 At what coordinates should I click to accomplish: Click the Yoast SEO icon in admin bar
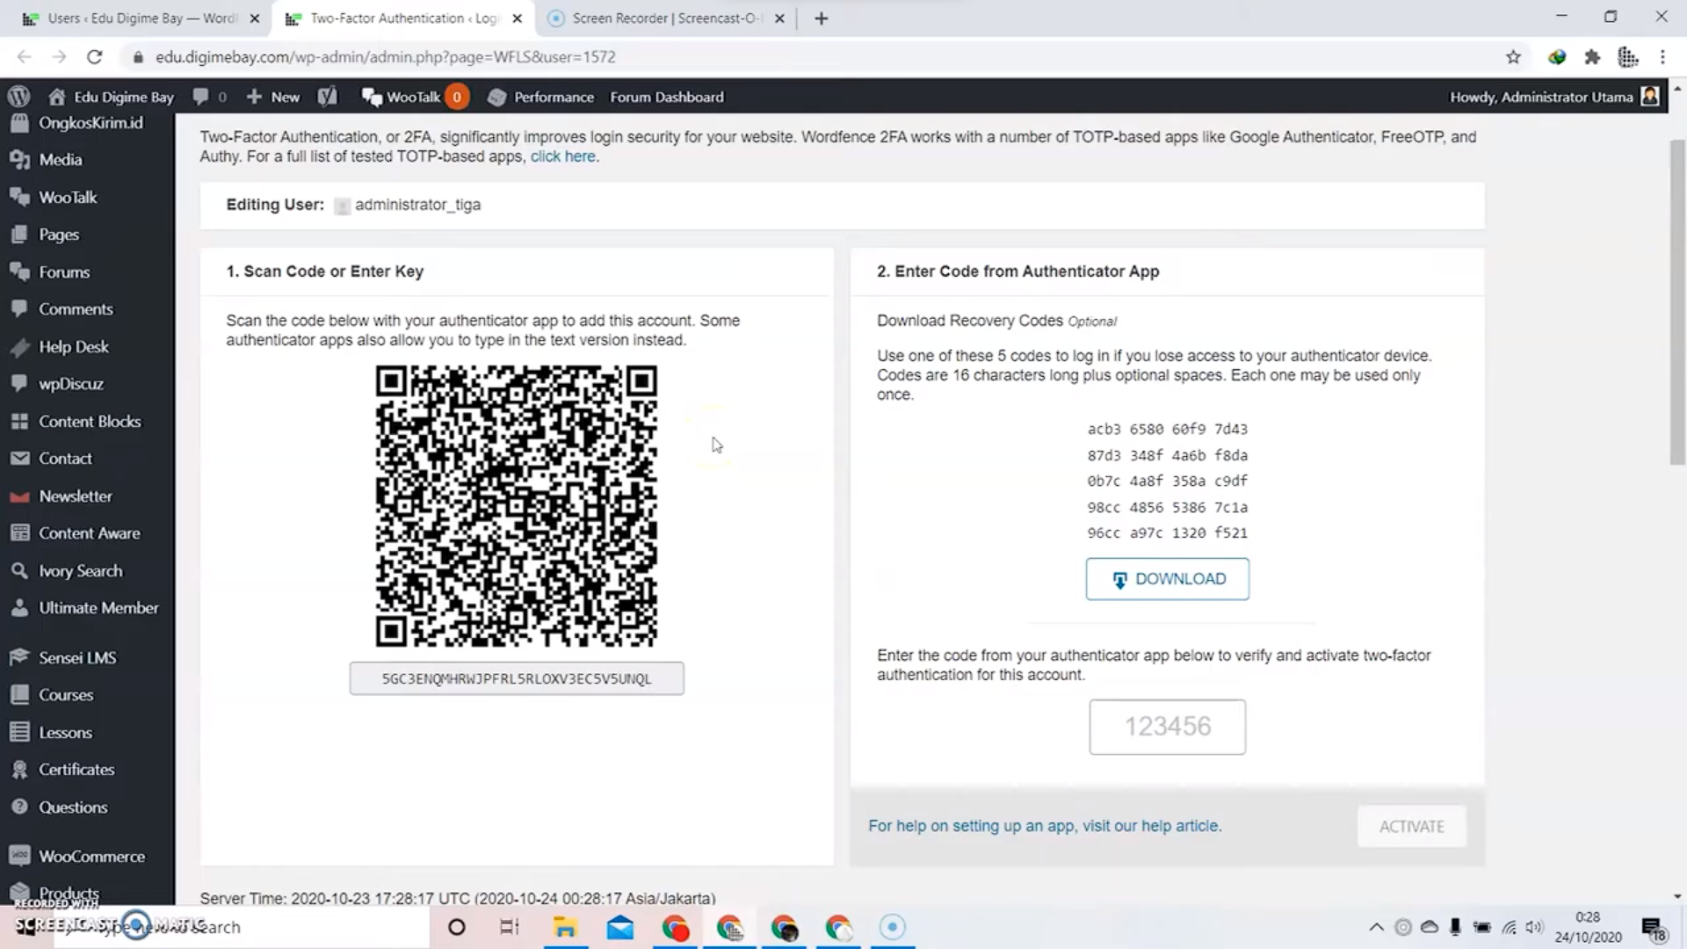328,97
